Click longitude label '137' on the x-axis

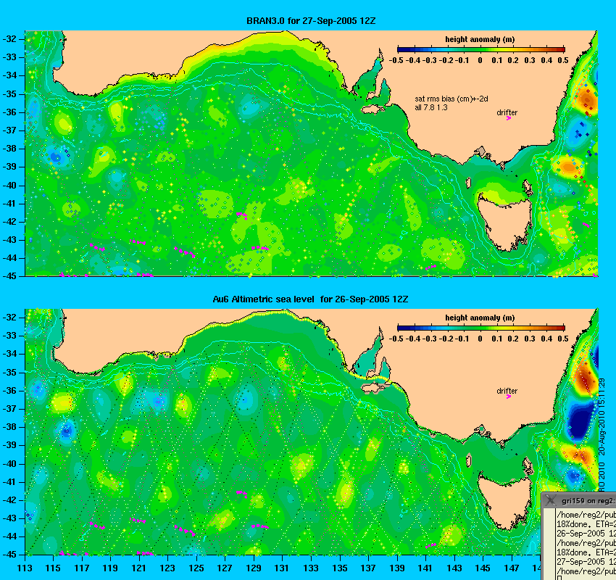[368, 568]
